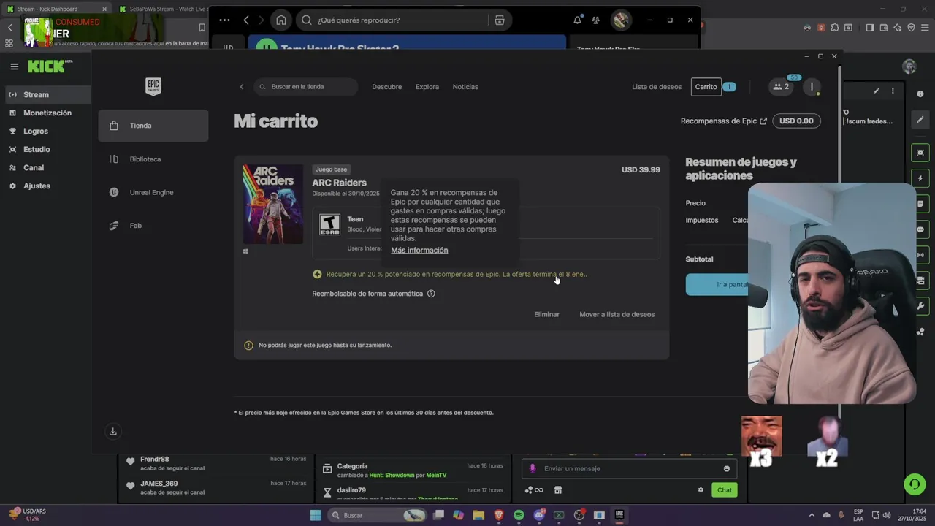Click pencil edit icon on Kick right rail
The height and width of the screenshot is (526, 935).
[920, 119]
